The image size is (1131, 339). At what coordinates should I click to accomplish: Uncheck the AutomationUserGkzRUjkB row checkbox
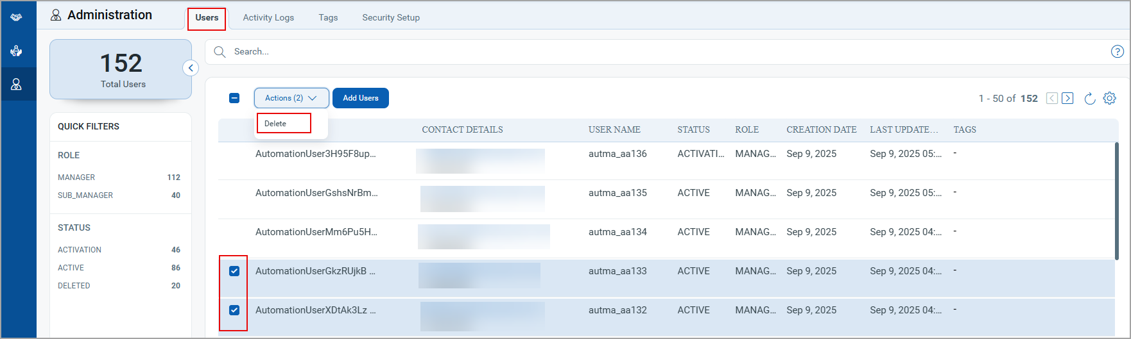pos(234,271)
